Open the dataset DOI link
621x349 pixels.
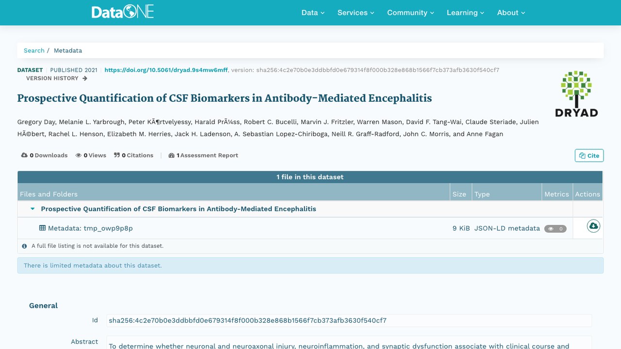[x=166, y=70]
